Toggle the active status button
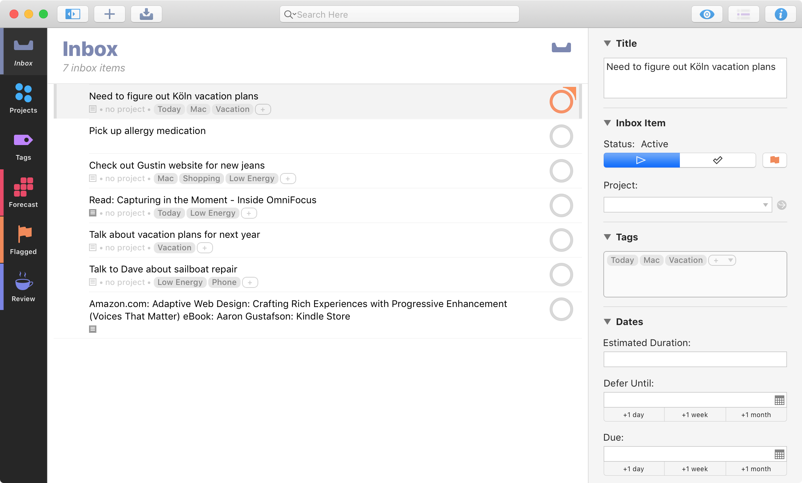Screen dimensions: 802x483 pos(641,161)
